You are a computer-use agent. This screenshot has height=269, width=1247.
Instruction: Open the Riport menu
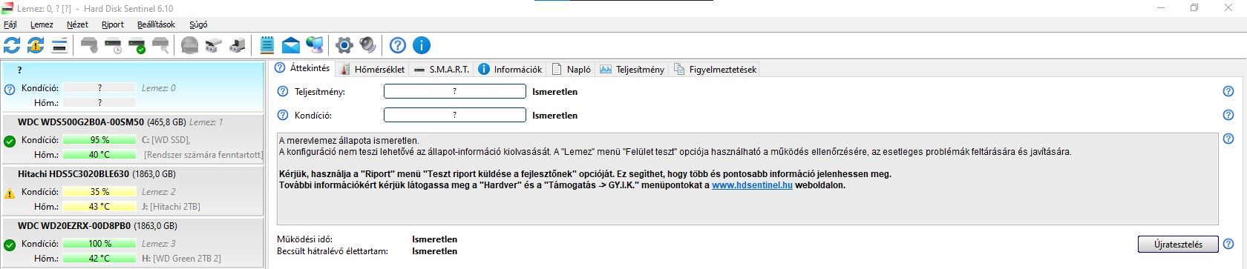[113, 24]
